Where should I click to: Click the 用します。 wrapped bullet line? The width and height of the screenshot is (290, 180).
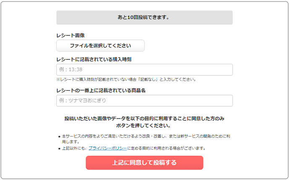coord(71,142)
